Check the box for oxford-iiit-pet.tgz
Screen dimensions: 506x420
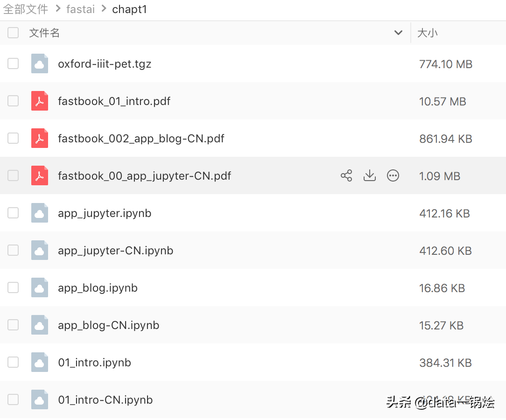[x=13, y=63]
